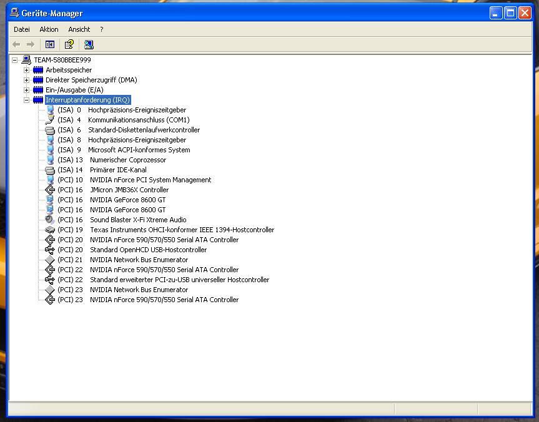Click the chip icon beside Arbeitsspeicher

(38, 70)
